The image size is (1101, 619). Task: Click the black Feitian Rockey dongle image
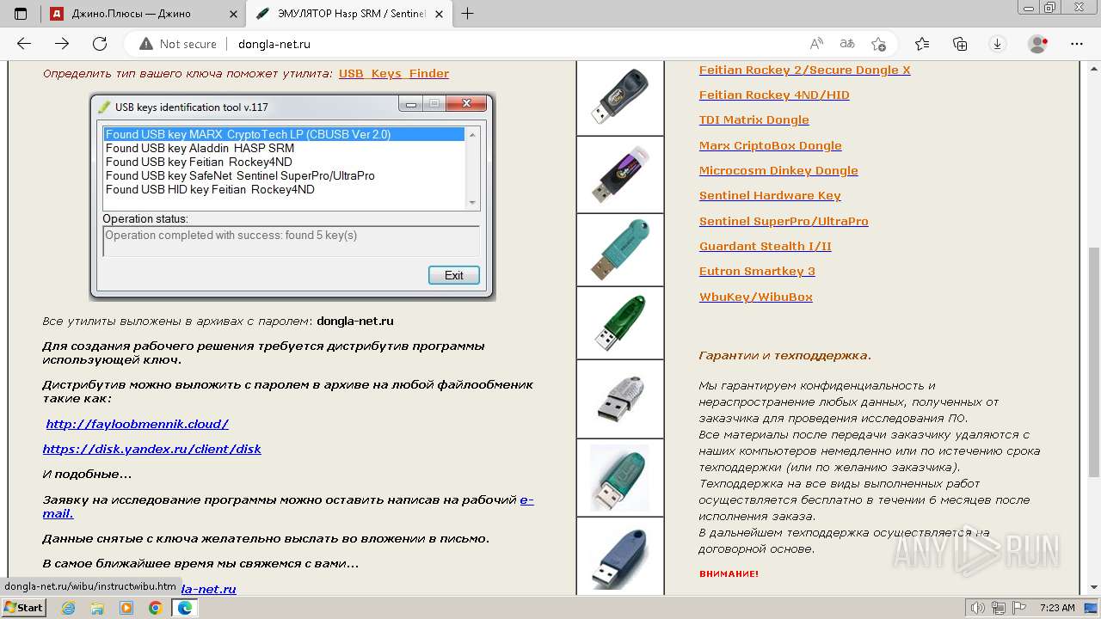point(620,98)
